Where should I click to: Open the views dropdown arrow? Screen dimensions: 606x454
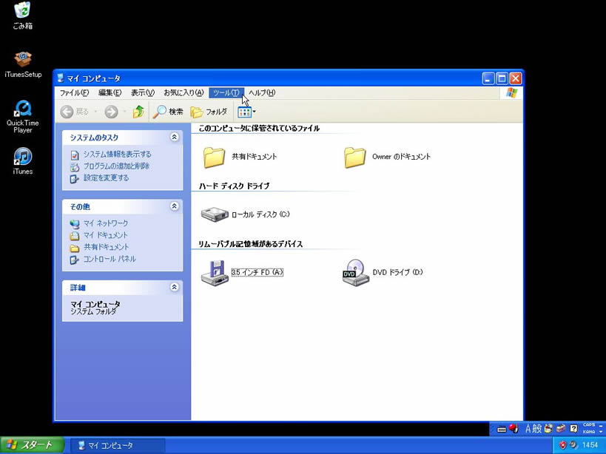(x=255, y=112)
